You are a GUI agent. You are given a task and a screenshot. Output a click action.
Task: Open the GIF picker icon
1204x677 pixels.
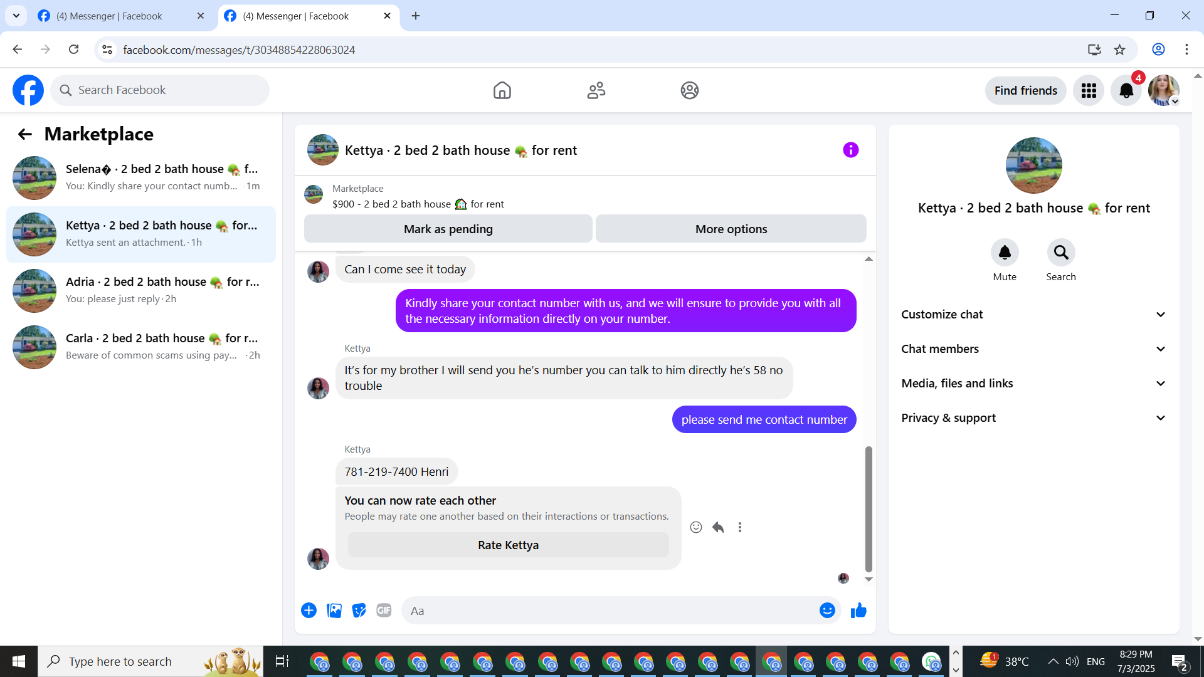[x=384, y=610]
